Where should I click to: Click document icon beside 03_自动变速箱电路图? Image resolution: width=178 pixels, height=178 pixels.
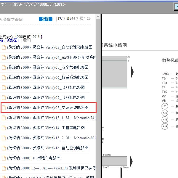(x=4, y=47)
